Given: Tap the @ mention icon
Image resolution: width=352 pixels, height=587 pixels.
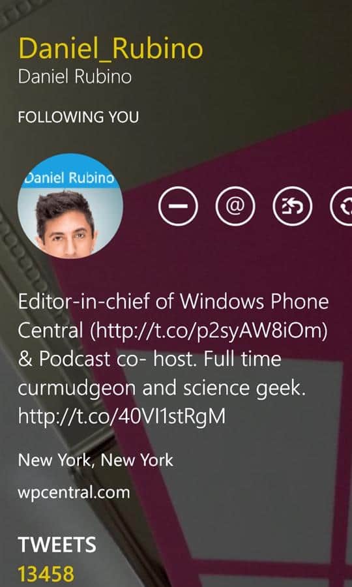Looking at the screenshot, I should 235,206.
